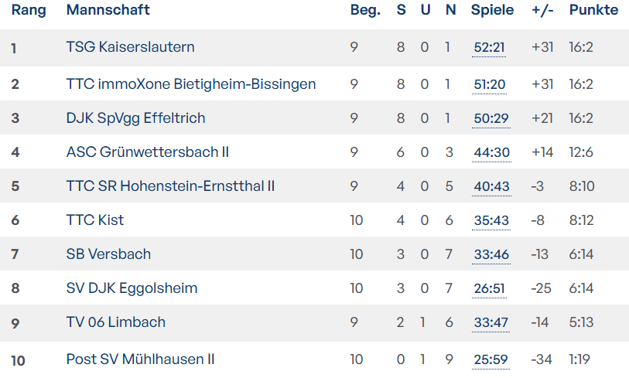Click the 50:29 score for Effeltrich

[491, 119]
